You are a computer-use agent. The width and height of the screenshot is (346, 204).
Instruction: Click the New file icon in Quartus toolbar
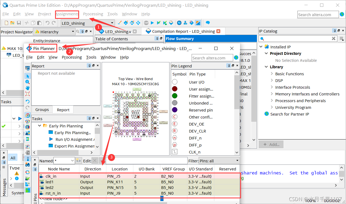point(6,23)
